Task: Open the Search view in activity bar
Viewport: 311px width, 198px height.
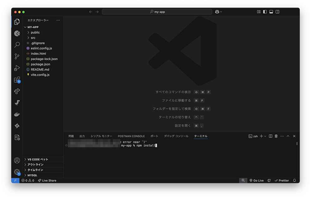Action: 17,45
